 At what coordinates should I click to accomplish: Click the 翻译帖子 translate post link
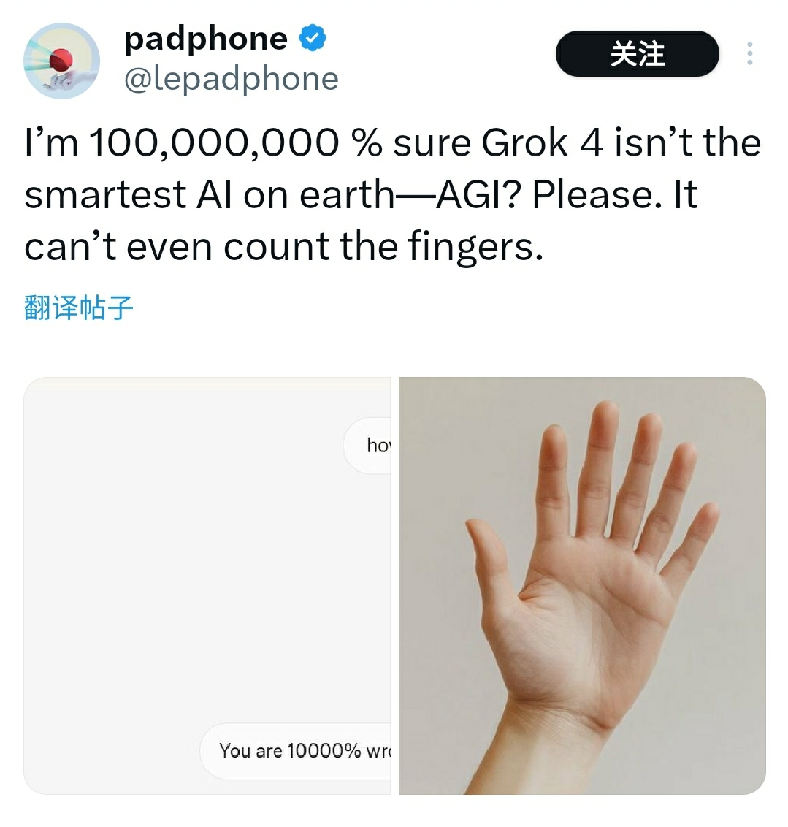pos(79,308)
